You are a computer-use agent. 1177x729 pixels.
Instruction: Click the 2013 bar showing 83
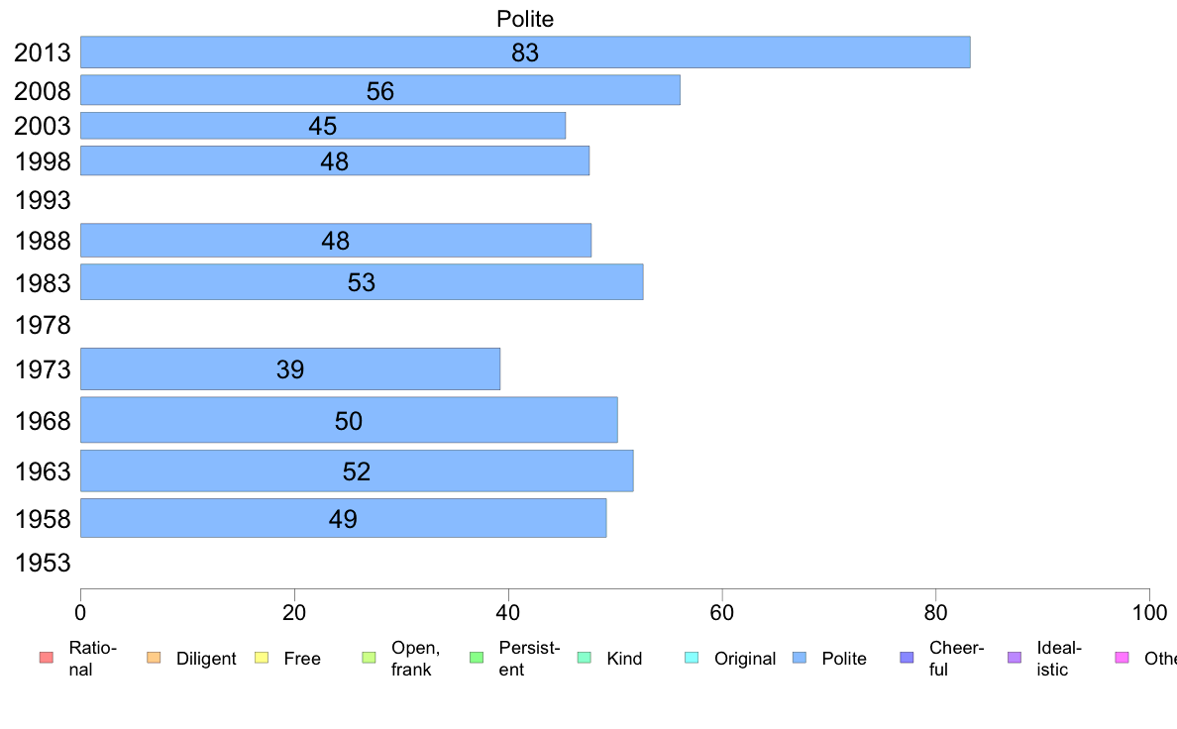(525, 52)
